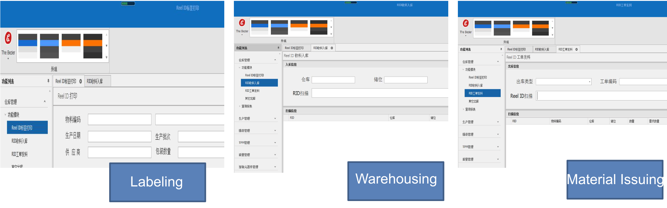Screen dimensions: 667x208
Task: Close the RID收料入库 tab in Warehousing window
Action: pyautogui.click(x=332, y=48)
